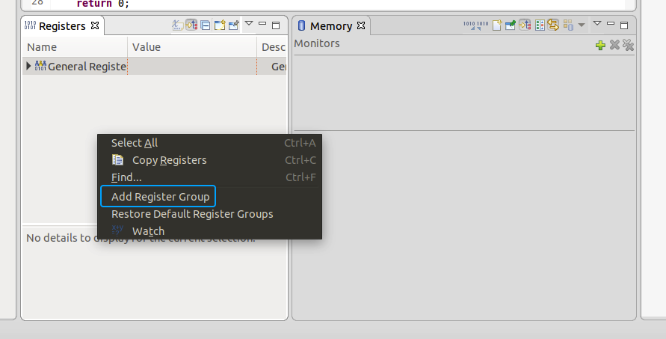
Task: Expand the General Registers group
Action: click(x=28, y=66)
